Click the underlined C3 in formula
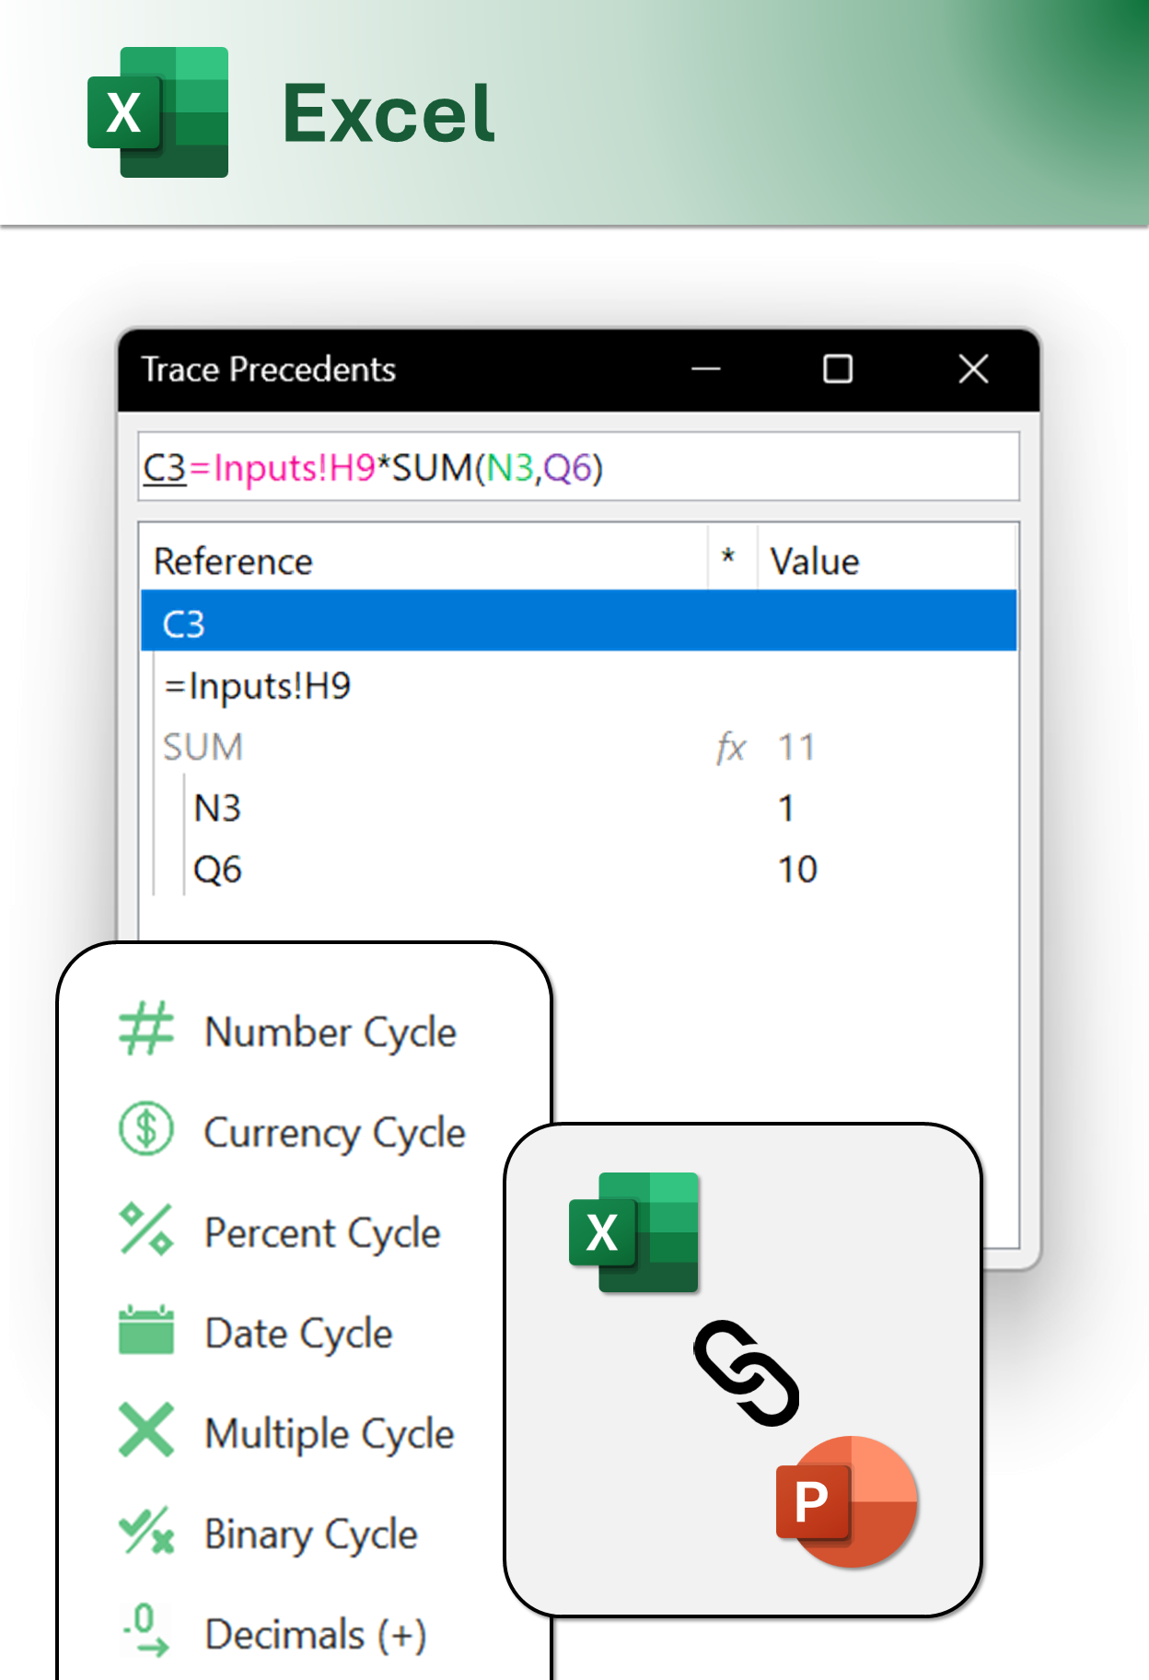This screenshot has height=1680, width=1149. click(x=166, y=468)
